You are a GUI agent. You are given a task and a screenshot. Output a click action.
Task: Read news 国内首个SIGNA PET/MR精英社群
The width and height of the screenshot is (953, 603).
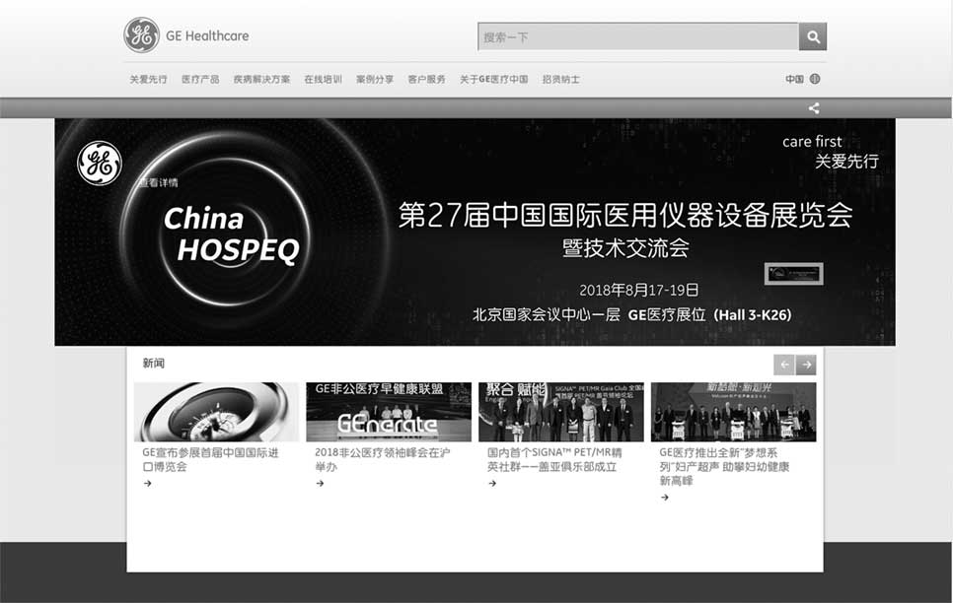[554, 460]
